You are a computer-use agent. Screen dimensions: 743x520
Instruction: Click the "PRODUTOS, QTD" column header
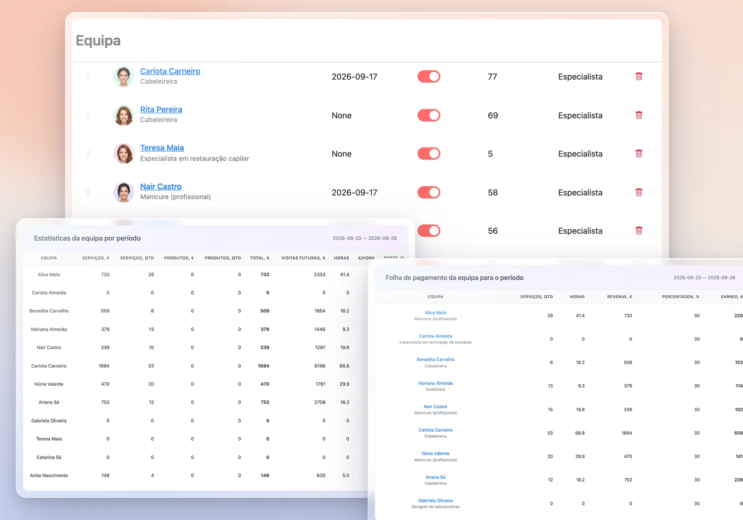coord(223,258)
